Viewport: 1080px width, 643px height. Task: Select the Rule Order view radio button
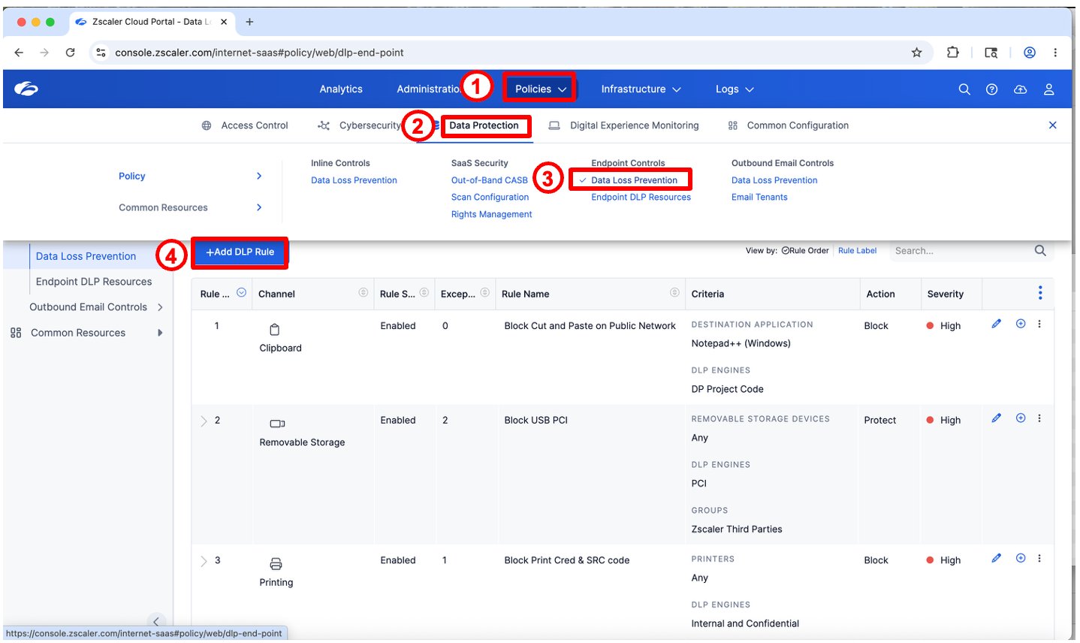tap(785, 251)
